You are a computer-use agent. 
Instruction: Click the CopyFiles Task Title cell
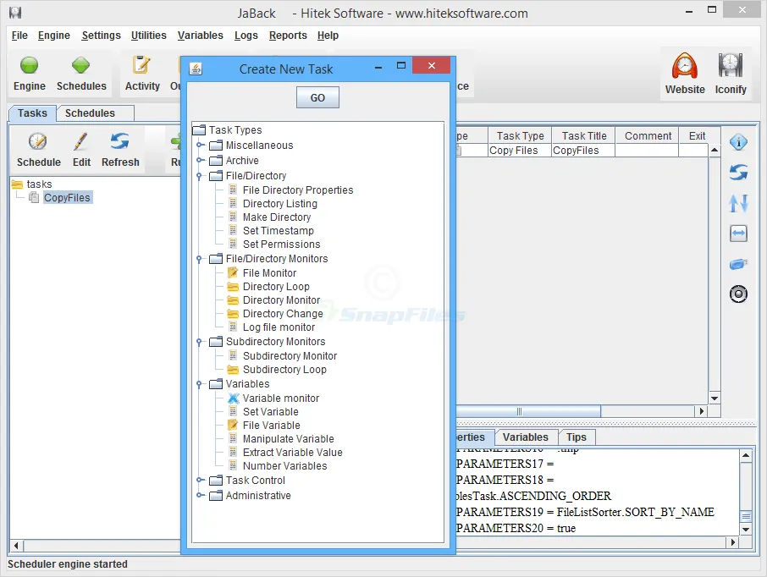(583, 151)
